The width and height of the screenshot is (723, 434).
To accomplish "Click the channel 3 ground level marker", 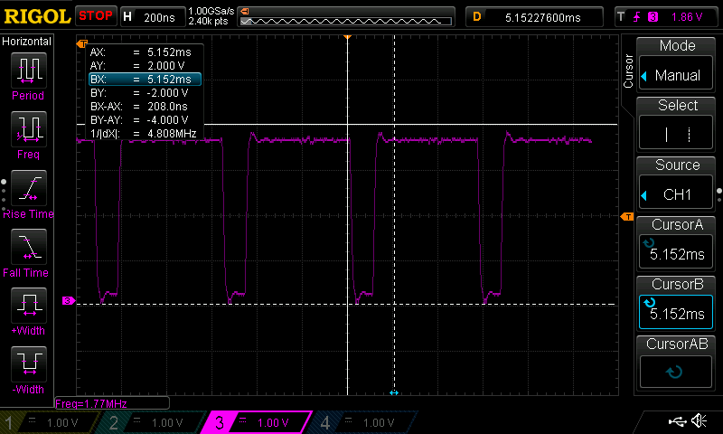I will coord(69,301).
